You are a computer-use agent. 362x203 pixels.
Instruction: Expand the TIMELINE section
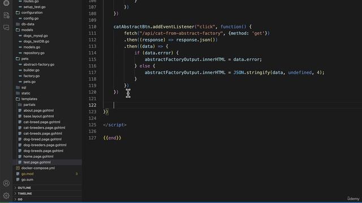pyautogui.click(x=25, y=193)
